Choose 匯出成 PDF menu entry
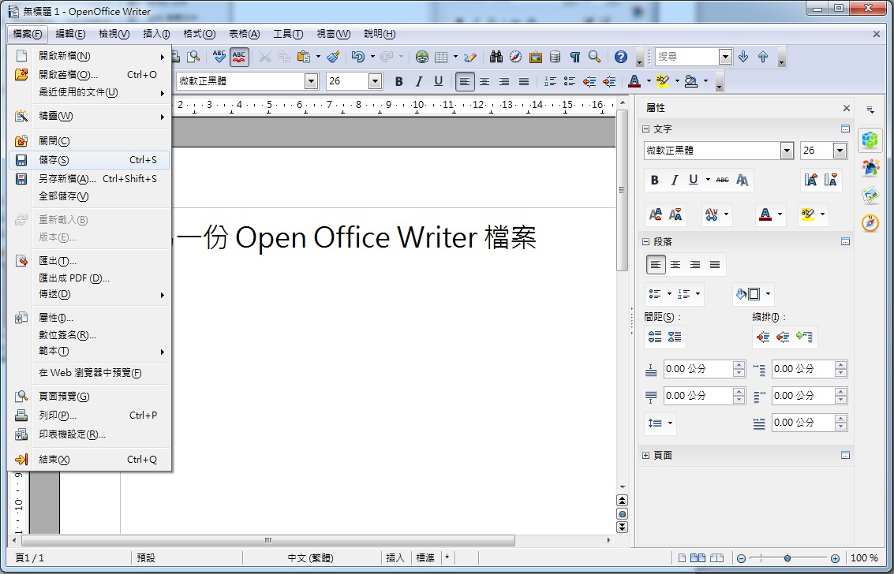894x574 pixels. pyautogui.click(x=74, y=278)
